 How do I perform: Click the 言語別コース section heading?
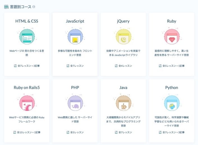pos(21,7)
